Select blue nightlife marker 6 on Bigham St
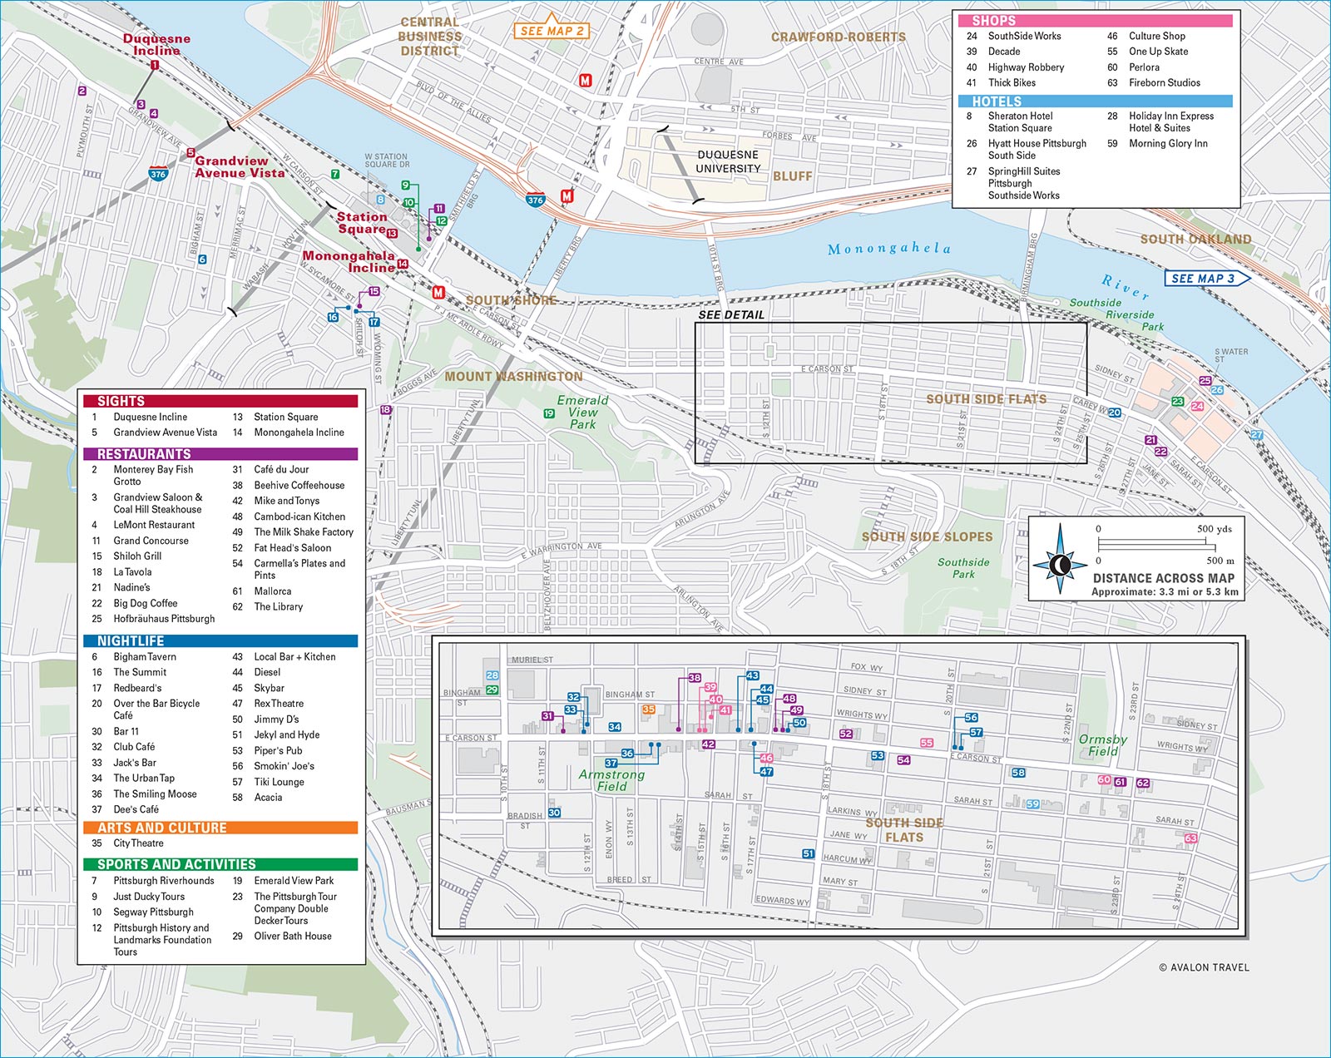The height and width of the screenshot is (1058, 1331). [x=202, y=260]
